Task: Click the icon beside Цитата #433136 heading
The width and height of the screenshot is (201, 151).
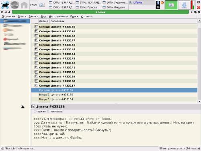Action: pyautogui.click(x=33, y=107)
